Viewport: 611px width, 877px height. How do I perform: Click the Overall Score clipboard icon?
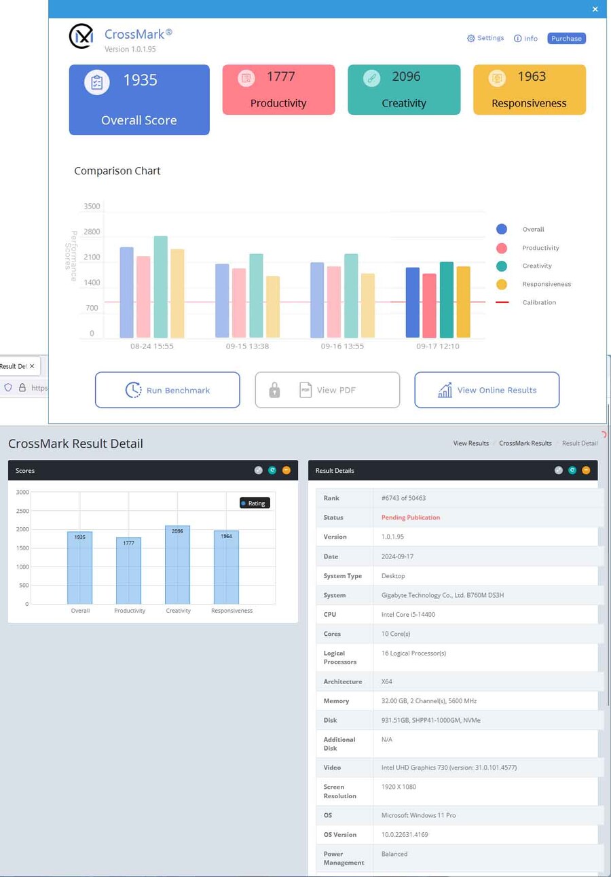click(x=97, y=82)
